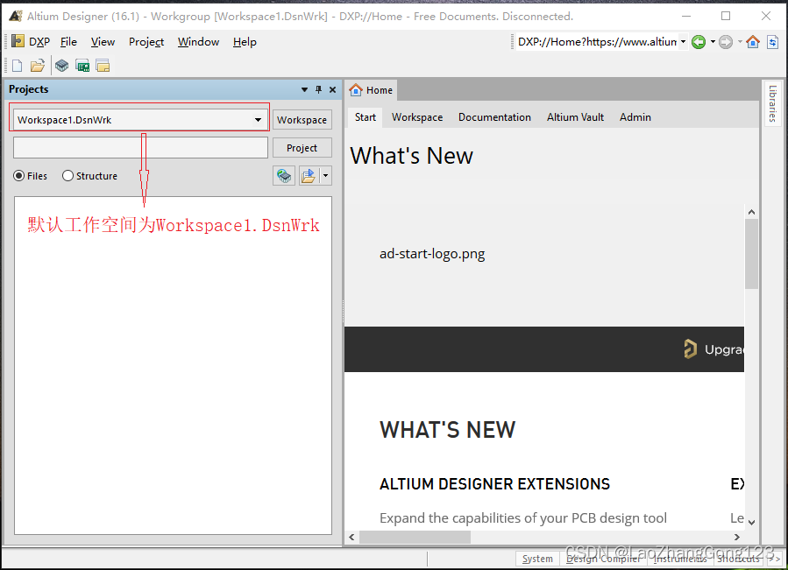The width and height of the screenshot is (788, 570).
Task: Click the vertical scrollbar thumb of the home page
Action: pos(751,254)
